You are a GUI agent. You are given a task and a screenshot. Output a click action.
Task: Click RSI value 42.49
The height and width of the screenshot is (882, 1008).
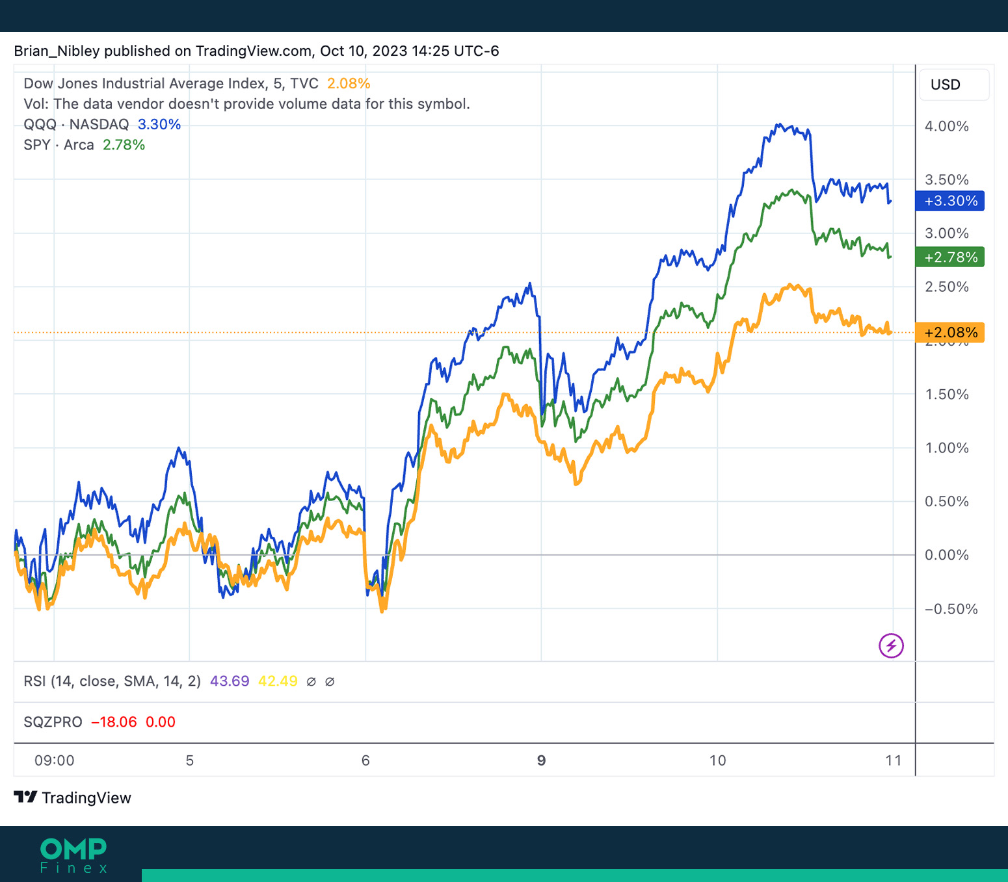coord(278,681)
